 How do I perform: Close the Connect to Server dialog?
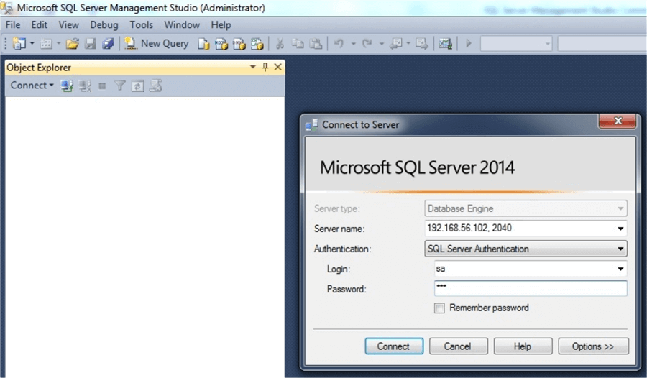pos(618,121)
